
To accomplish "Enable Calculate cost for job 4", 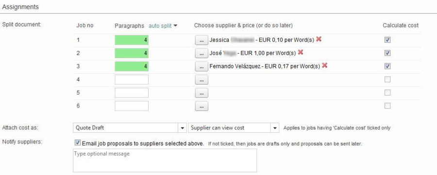I will [x=387, y=80].
